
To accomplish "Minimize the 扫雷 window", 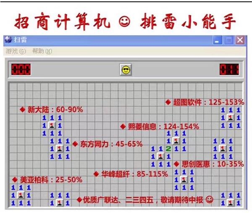I will [x=218, y=40].
